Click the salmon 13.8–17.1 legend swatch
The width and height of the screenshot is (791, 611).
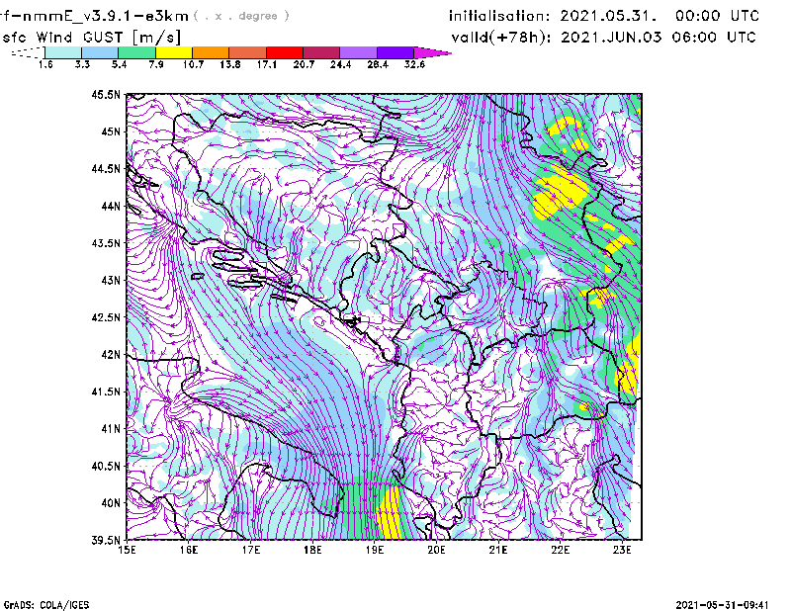pyautogui.click(x=248, y=52)
